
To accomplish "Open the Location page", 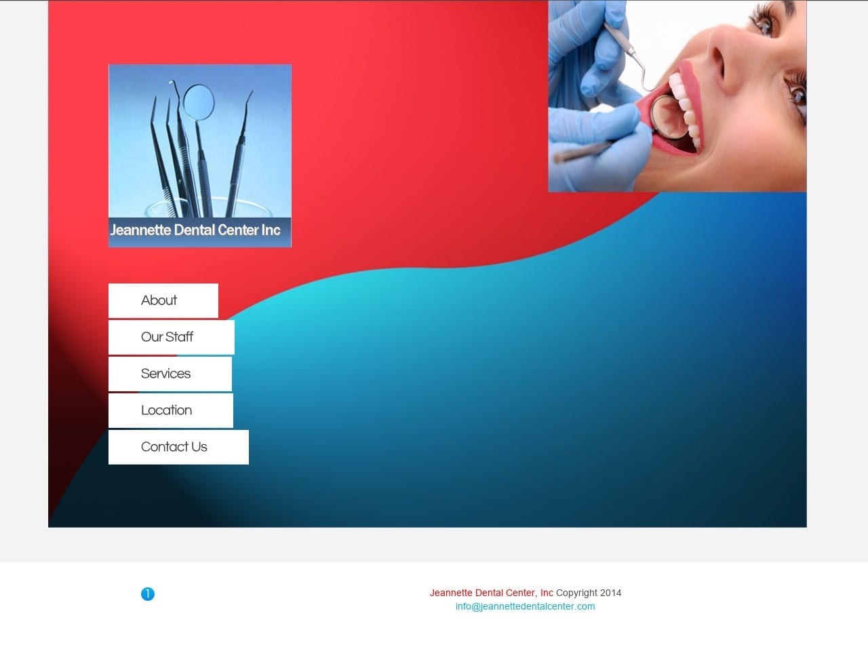I will [x=171, y=410].
